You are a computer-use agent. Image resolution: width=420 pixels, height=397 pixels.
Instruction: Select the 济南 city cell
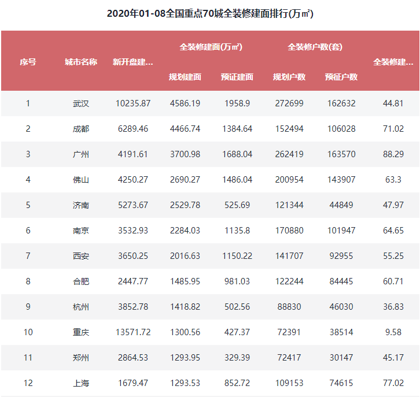pos(80,205)
